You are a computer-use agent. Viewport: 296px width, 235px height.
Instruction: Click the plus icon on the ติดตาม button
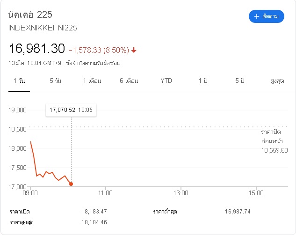(x=256, y=16)
